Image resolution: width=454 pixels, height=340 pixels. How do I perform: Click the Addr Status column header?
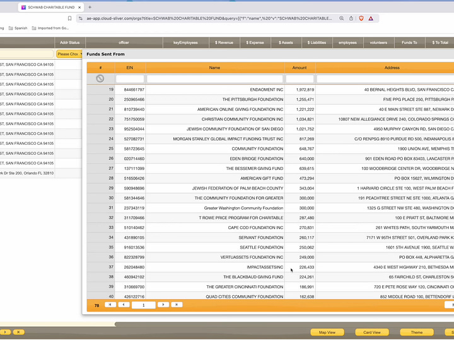pyautogui.click(x=70, y=43)
